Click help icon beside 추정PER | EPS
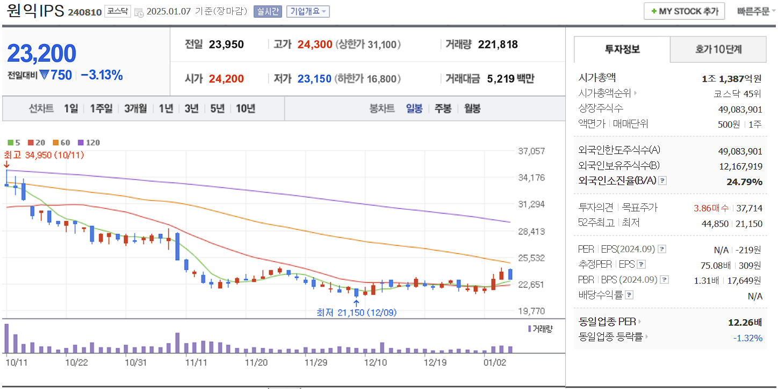This screenshot has width=778, height=389. [x=641, y=265]
